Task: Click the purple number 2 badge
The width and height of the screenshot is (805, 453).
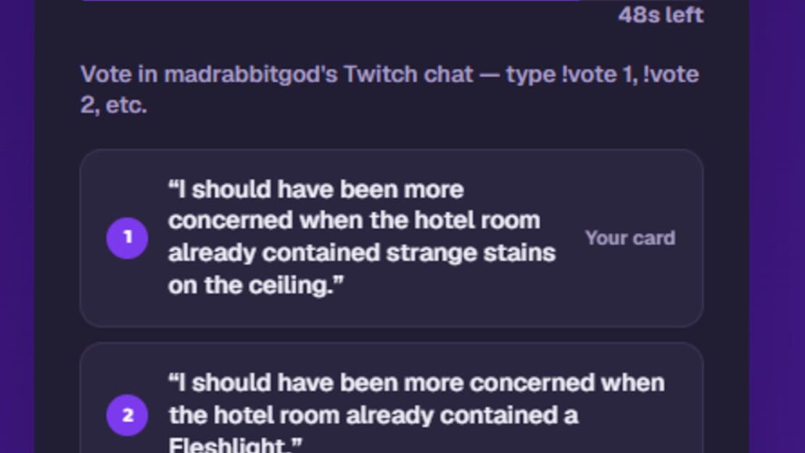Action: pos(128,415)
